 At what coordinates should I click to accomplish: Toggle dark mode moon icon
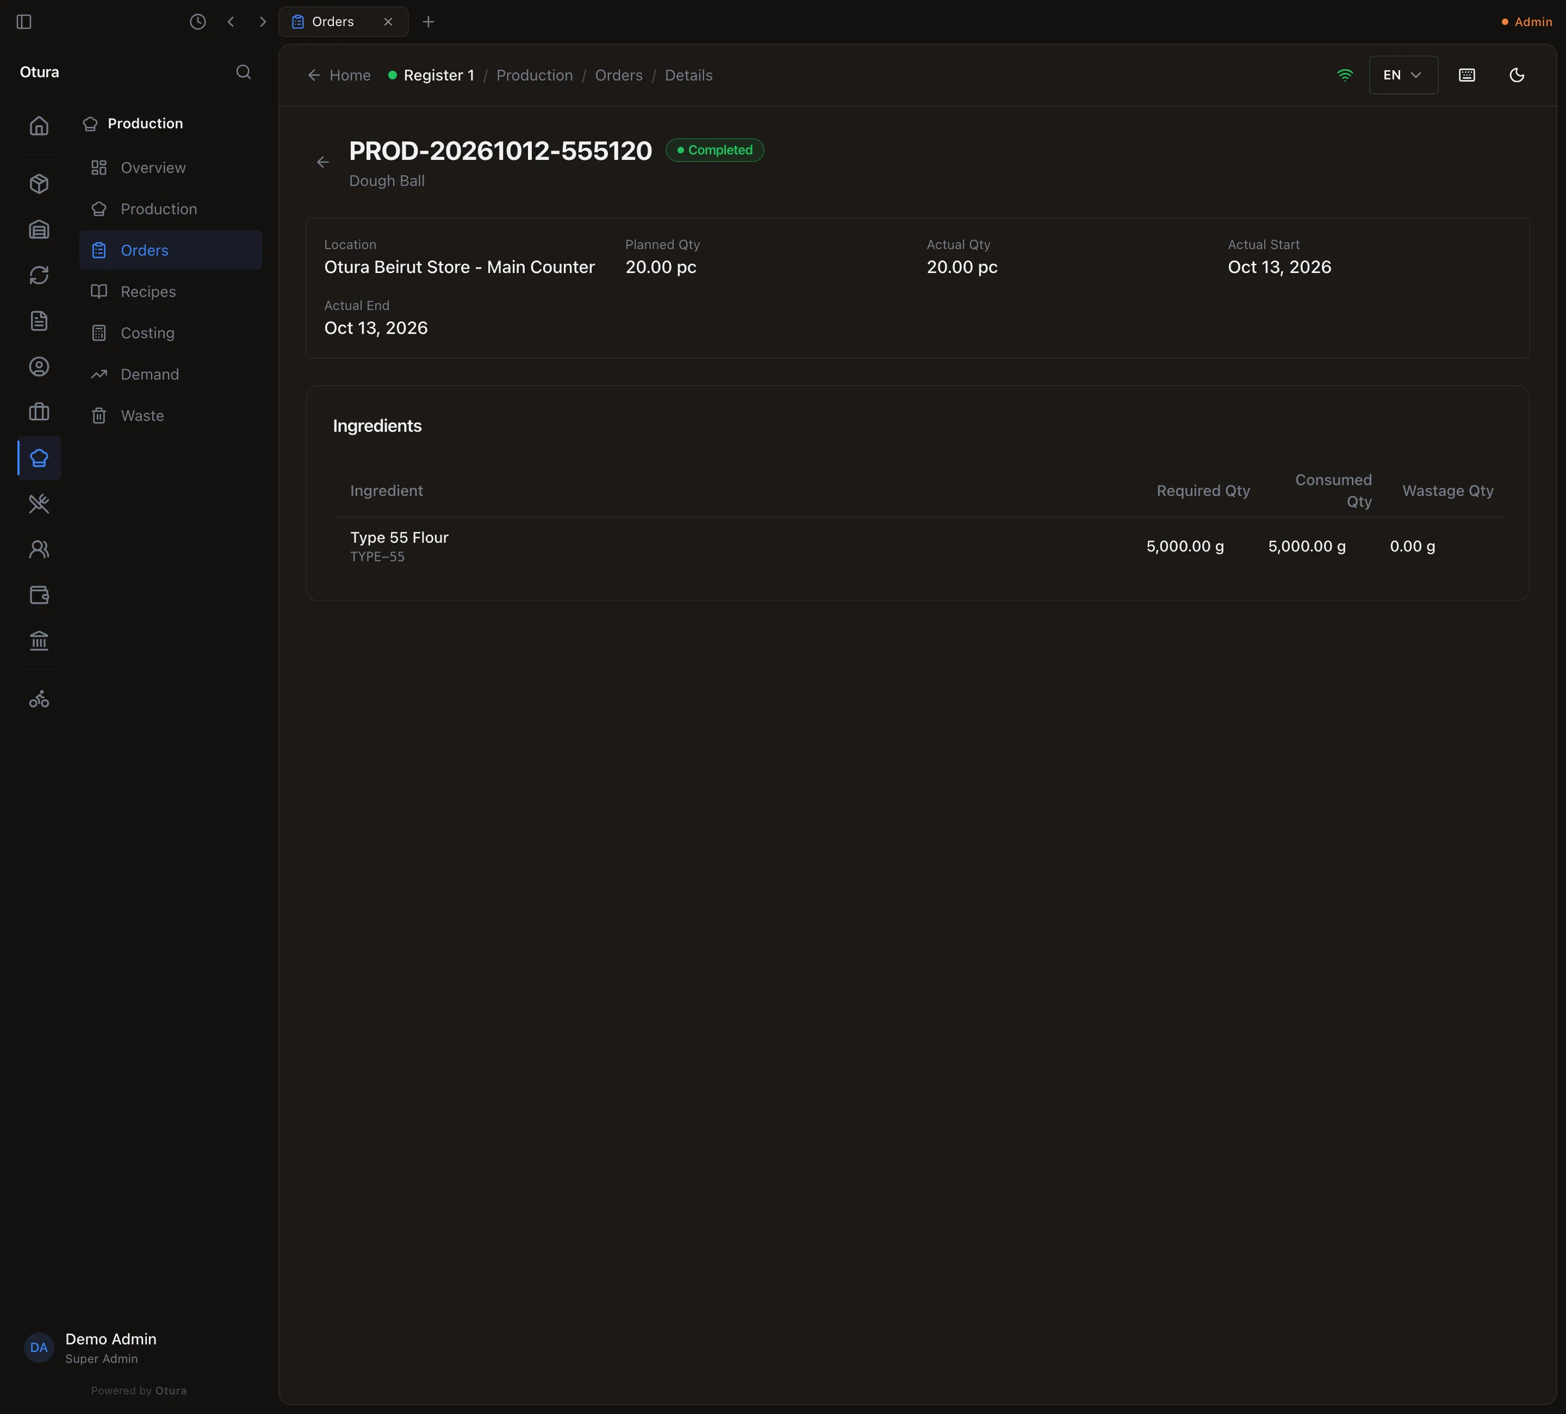[x=1517, y=76]
